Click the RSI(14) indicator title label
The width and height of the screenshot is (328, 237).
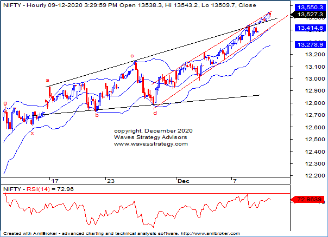pyautogui.click(x=45, y=189)
